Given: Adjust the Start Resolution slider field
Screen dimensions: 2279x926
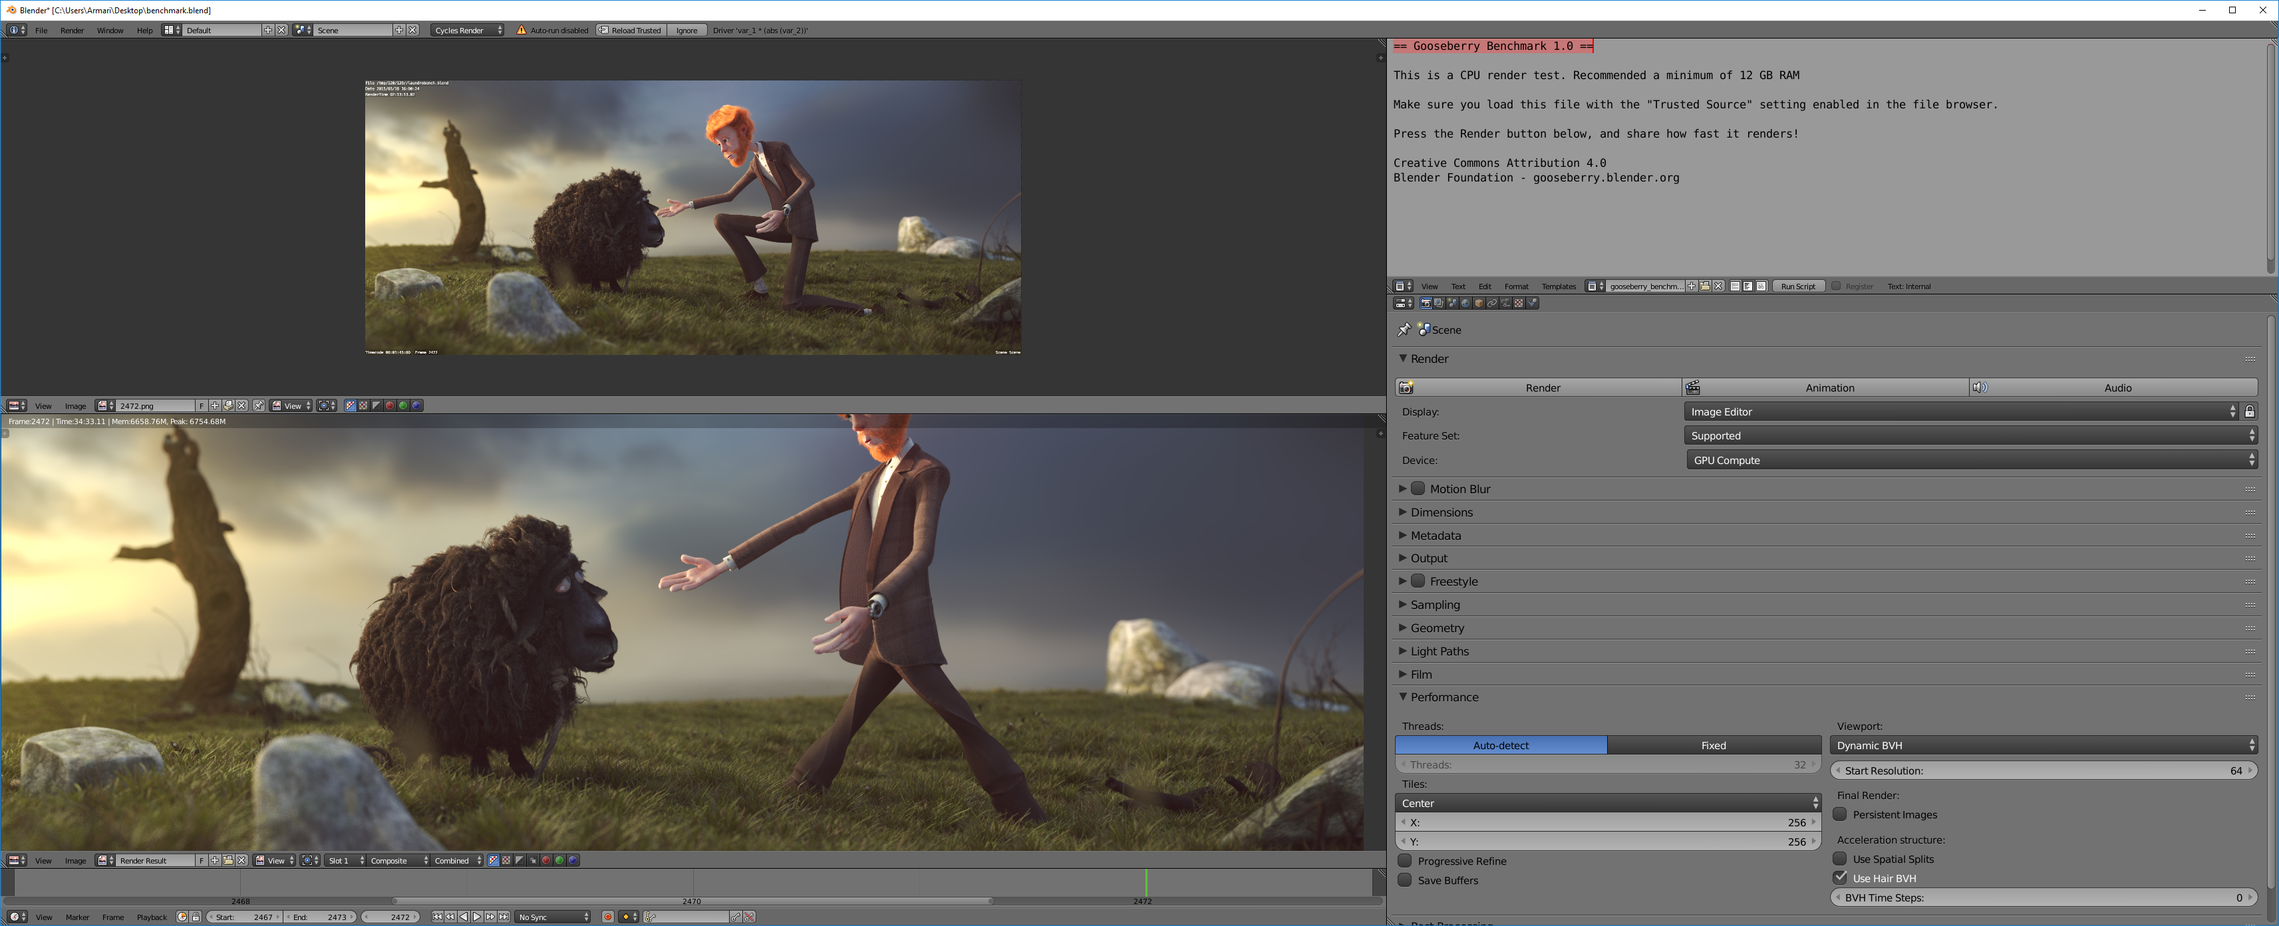Looking at the screenshot, I should coord(2043,770).
